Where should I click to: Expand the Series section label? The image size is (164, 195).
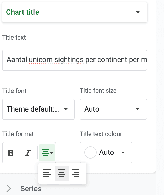(31, 189)
